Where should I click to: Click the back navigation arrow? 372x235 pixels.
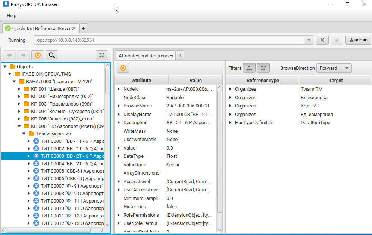tap(9, 55)
